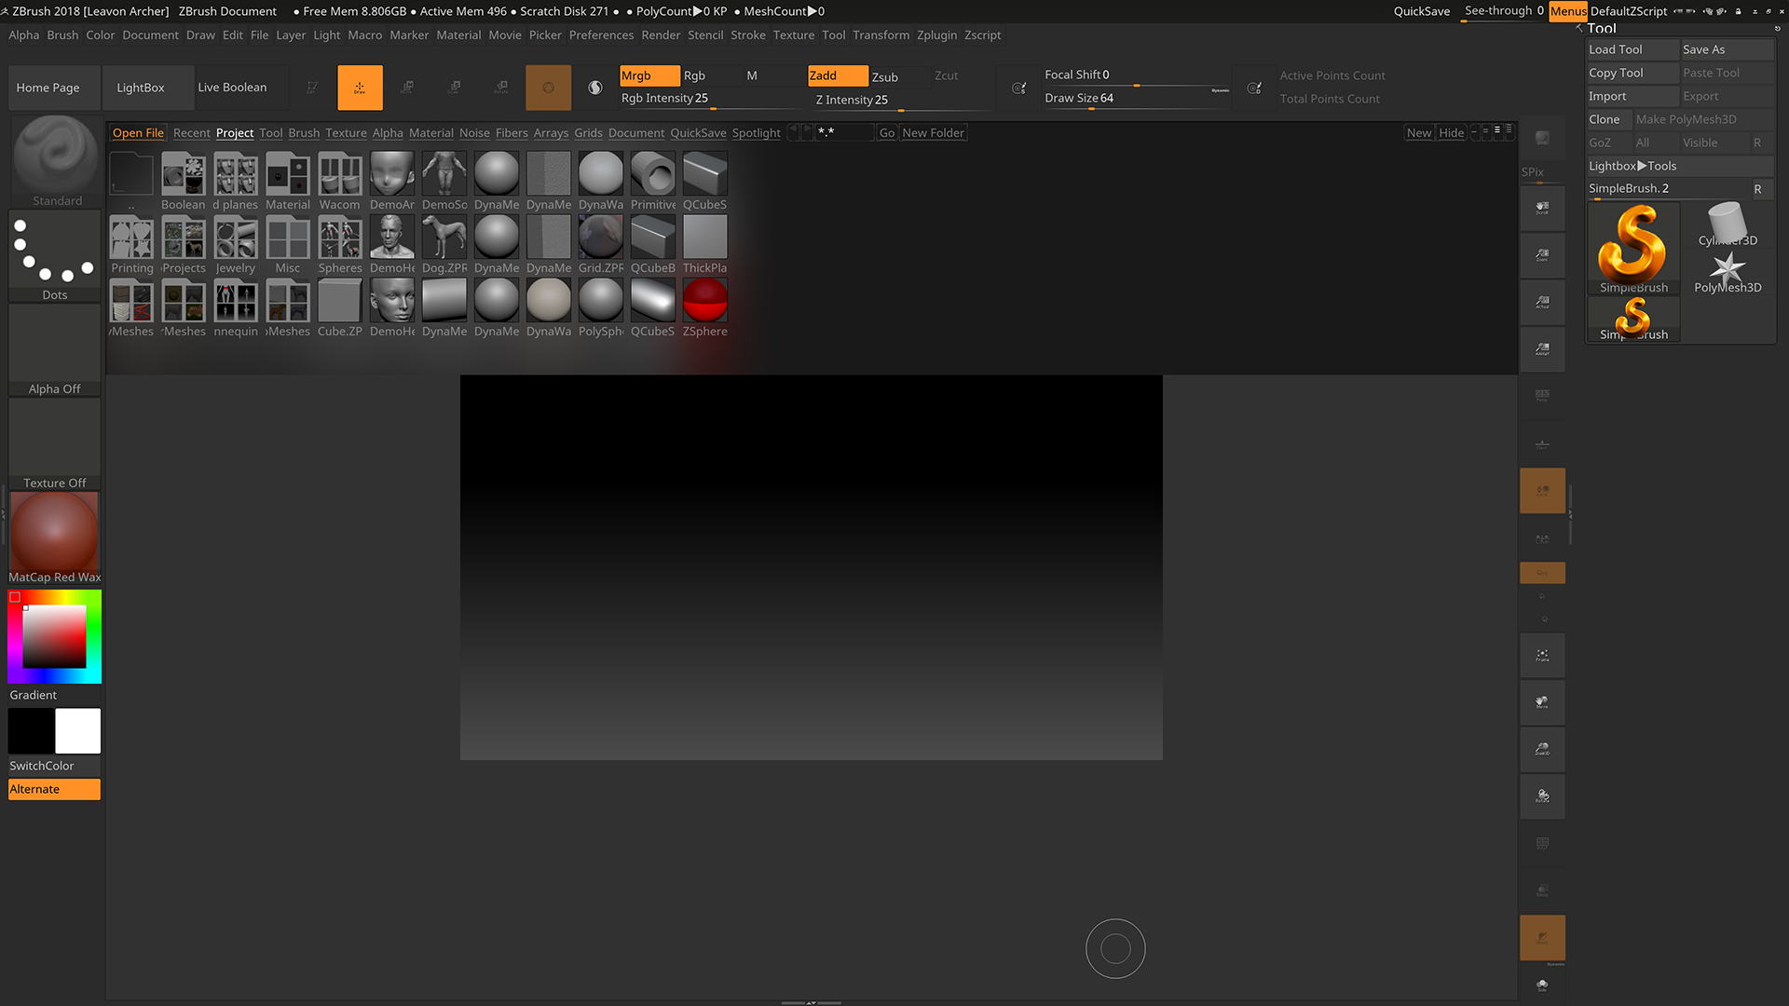Switch to LightBox Recent tab

[192, 133]
